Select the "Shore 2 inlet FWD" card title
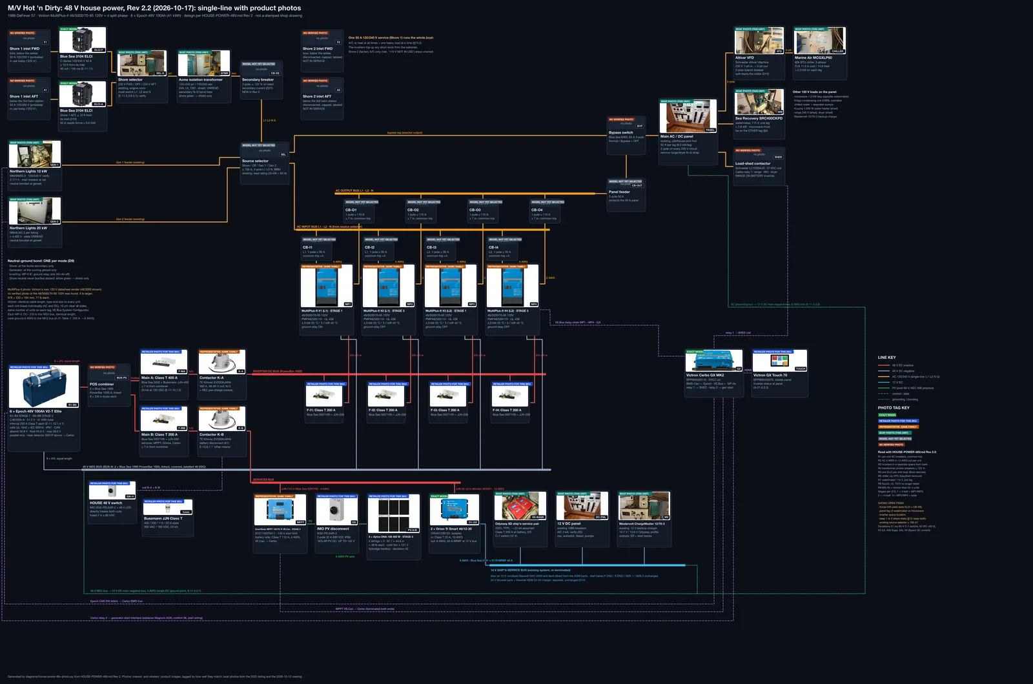1033x684 pixels. tap(318, 48)
